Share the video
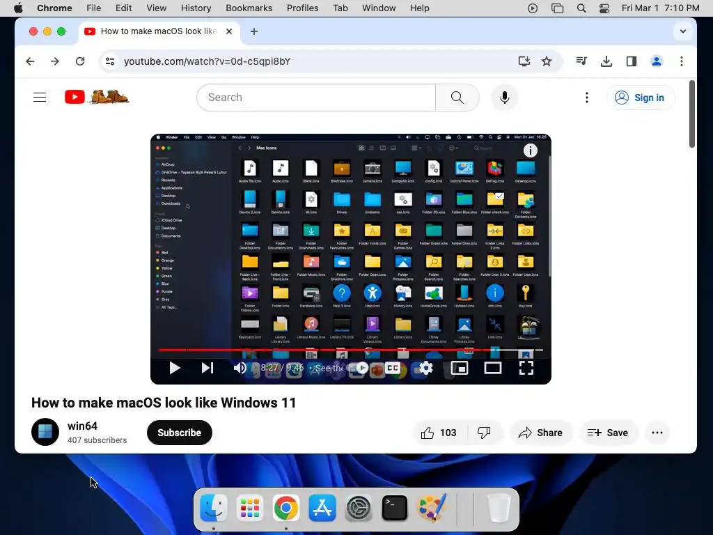Image resolution: width=713 pixels, height=535 pixels. [540, 433]
